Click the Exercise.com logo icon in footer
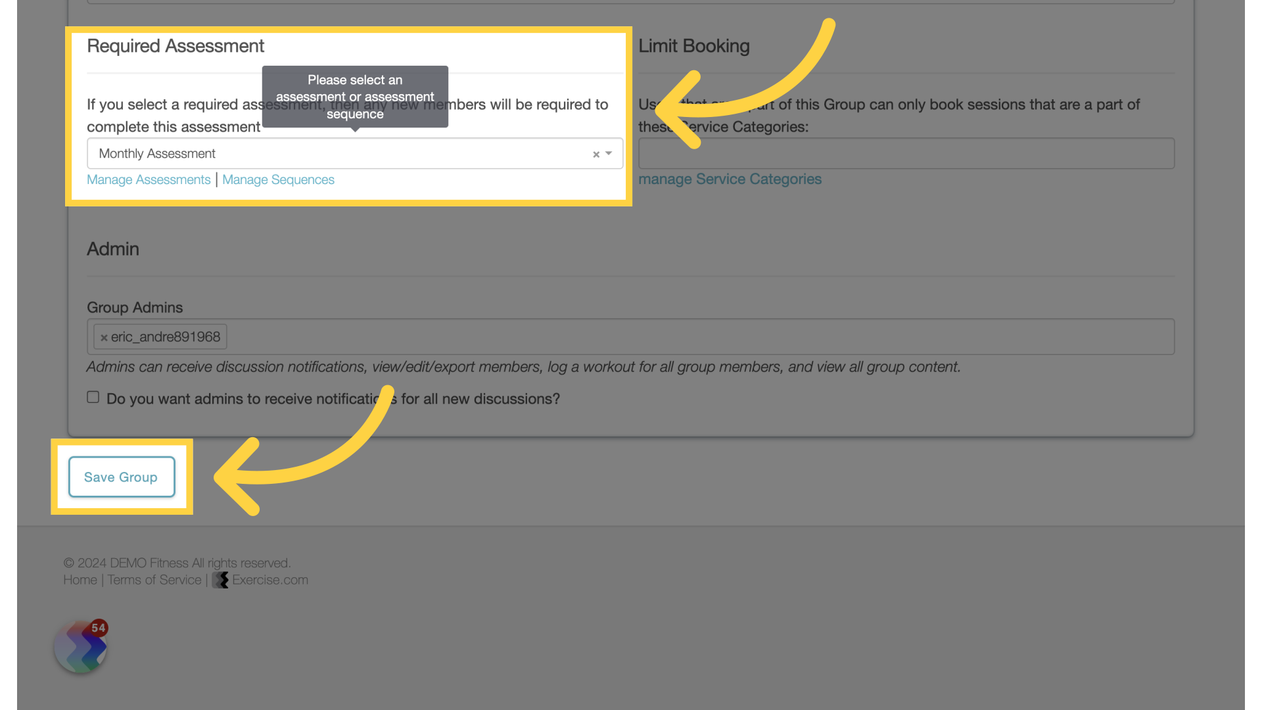Image resolution: width=1262 pixels, height=710 pixels. coord(220,580)
